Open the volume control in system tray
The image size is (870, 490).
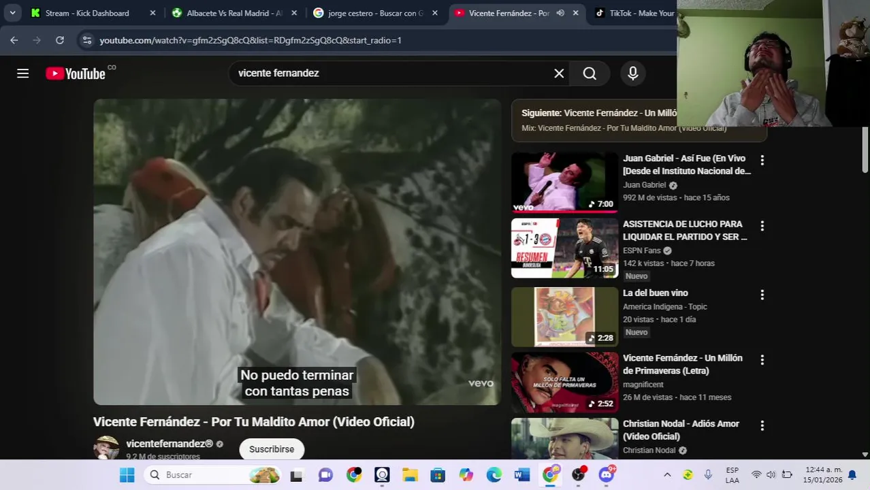pos(771,475)
